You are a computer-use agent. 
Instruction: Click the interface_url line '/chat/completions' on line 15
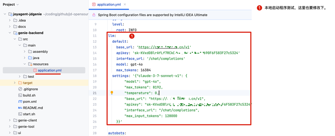151,59
